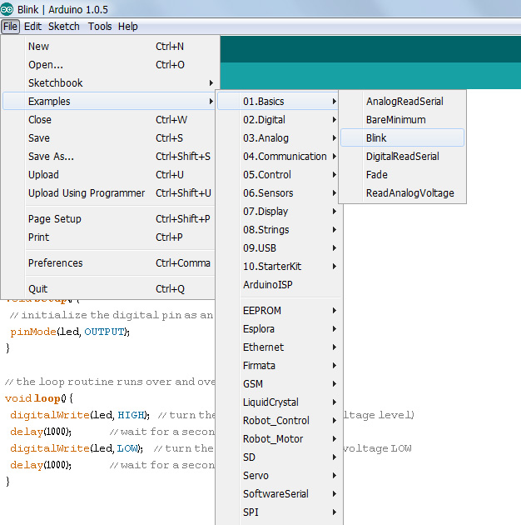Click the void loop() line in editor
521x525 pixels.
pos(39,398)
